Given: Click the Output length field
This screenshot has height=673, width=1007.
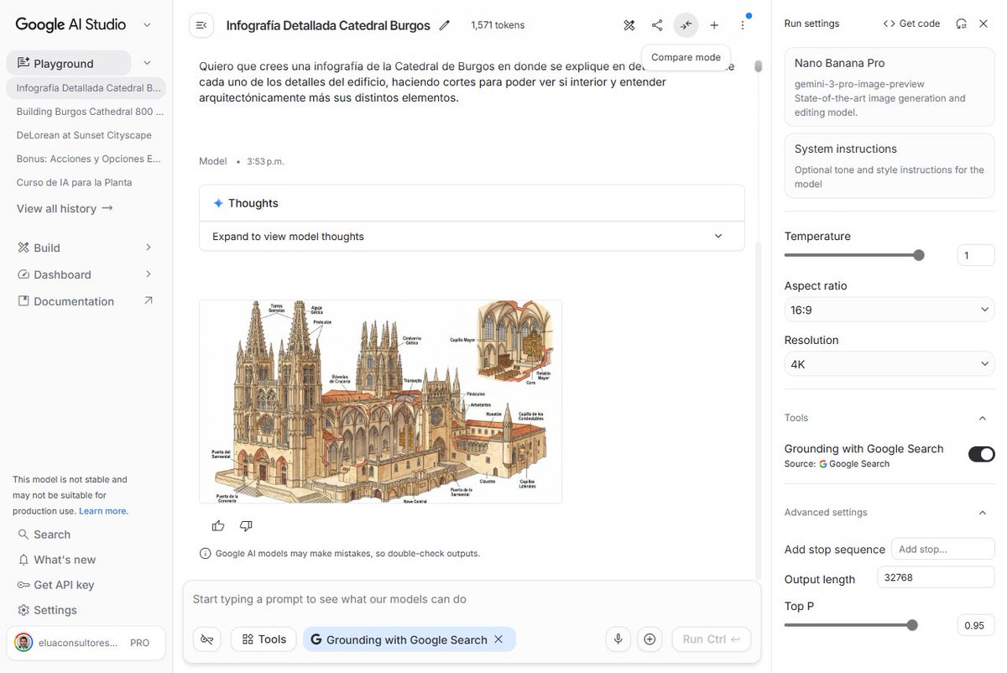Looking at the screenshot, I should point(937,577).
